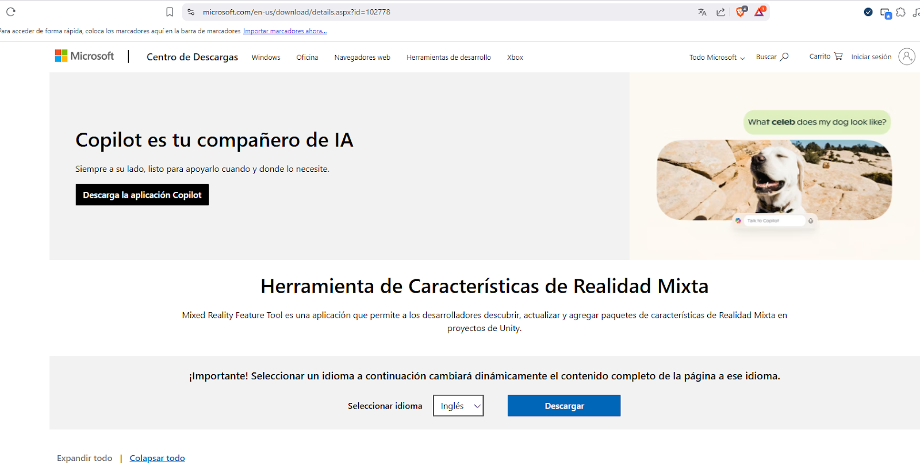Bookmark this page with the bookmark icon
Viewport: 920px width, 473px height.
tap(170, 12)
